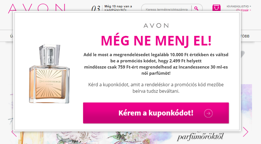Screen dimensions: 261x144
Task: Go to next banner with right arrow
Action: click(246, 132)
